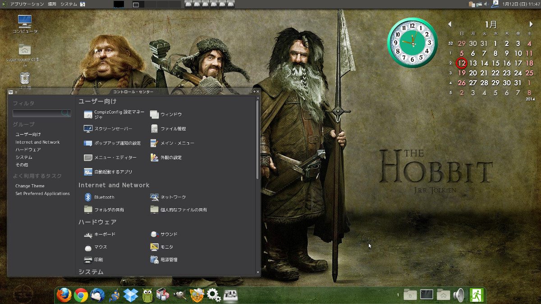The width and height of the screenshot is (541, 304).
Task: Open Bluetooth settings
Action: click(x=99, y=197)
